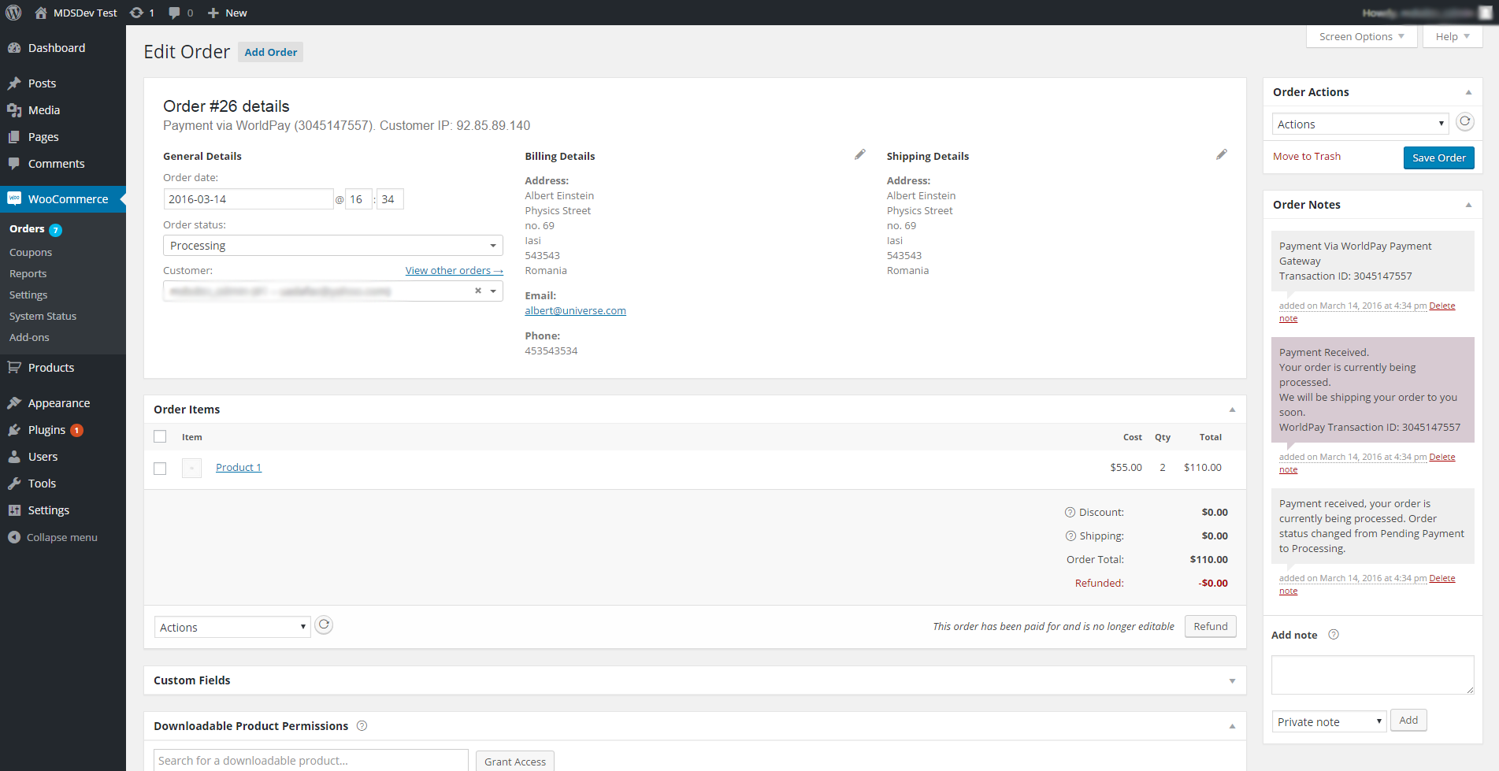Click the Add note help icon
The image size is (1499, 771).
[x=1334, y=635]
